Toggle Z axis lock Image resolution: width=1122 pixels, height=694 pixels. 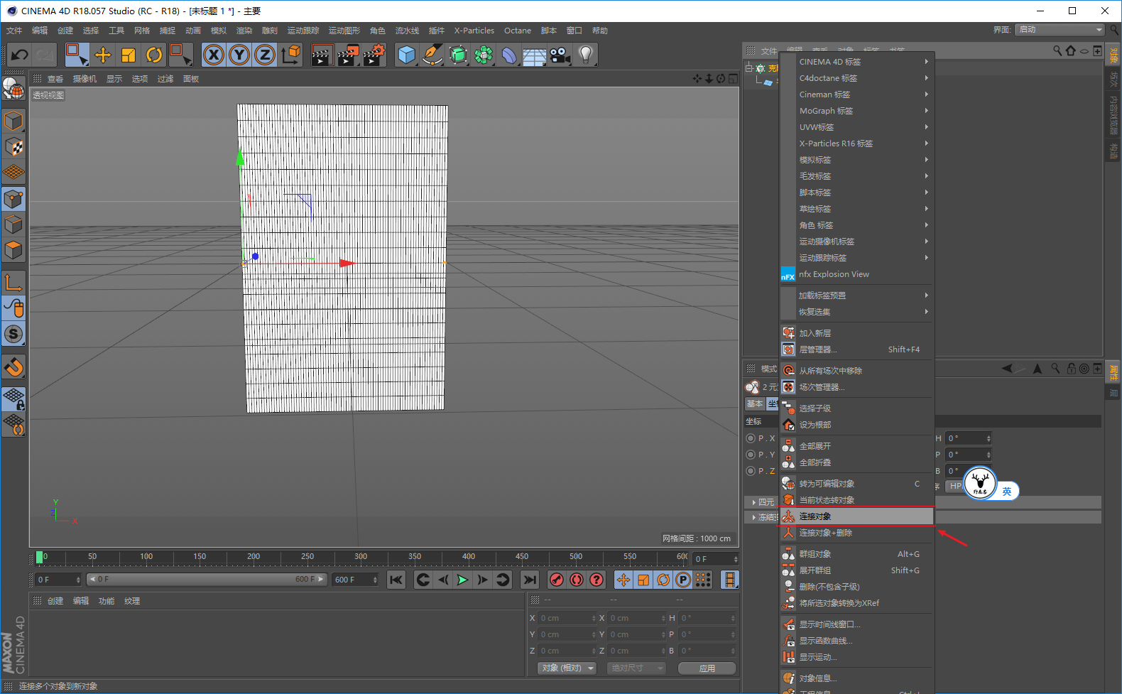tap(265, 55)
